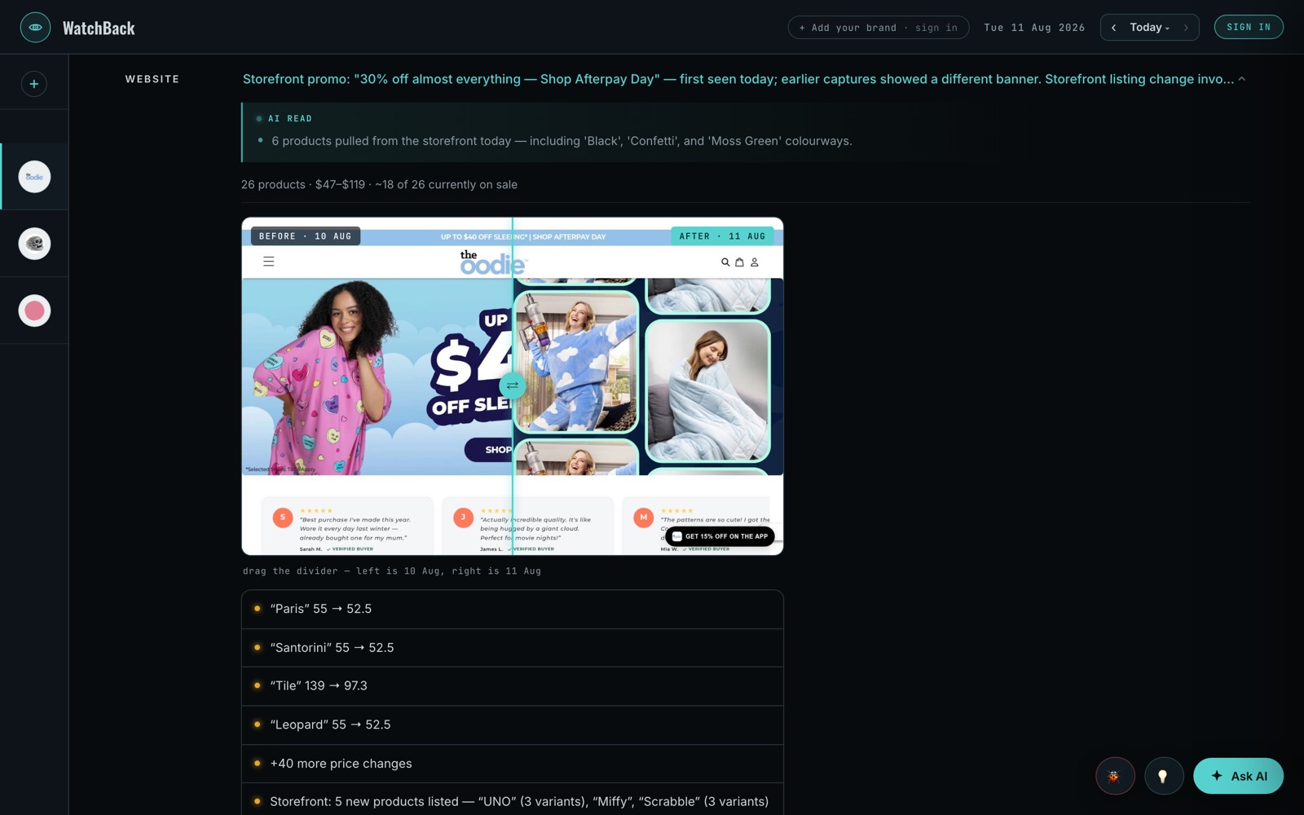
Task: Click the Oodie logo in the preview
Action: click(493, 262)
